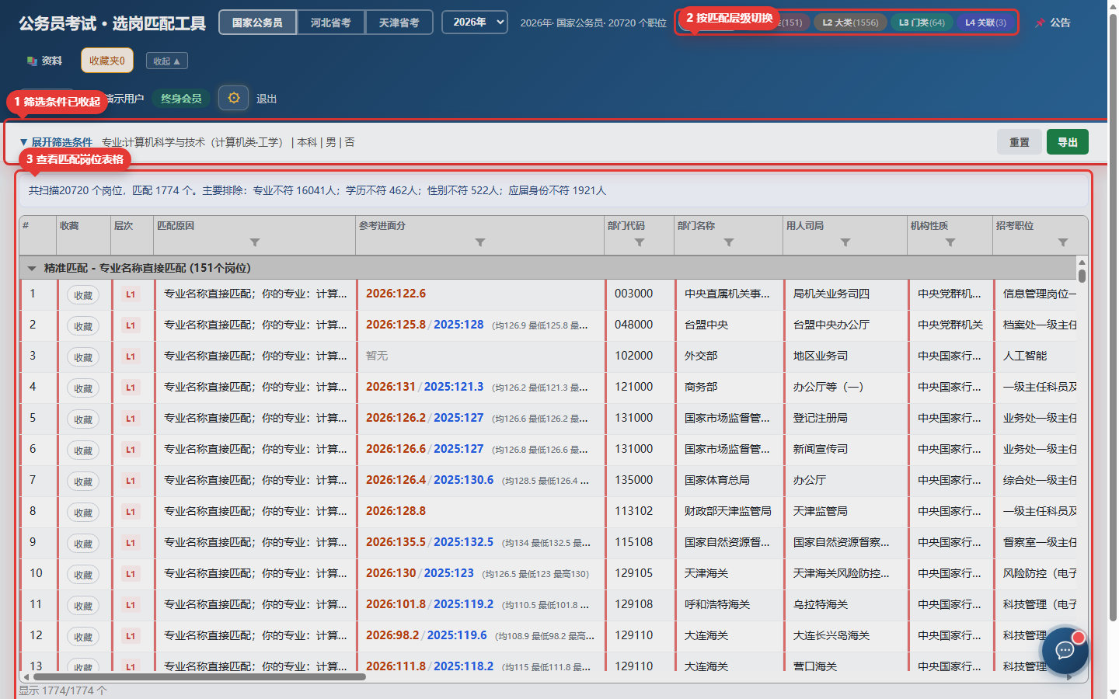This screenshot has height=699, width=1119.
Task: Toggle 收藏 for row 9 (国家自然资源督)
Action: coord(83,544)
